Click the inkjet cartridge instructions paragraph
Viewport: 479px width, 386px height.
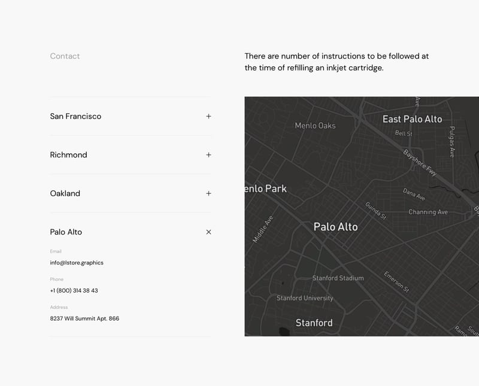coord(336,62)
